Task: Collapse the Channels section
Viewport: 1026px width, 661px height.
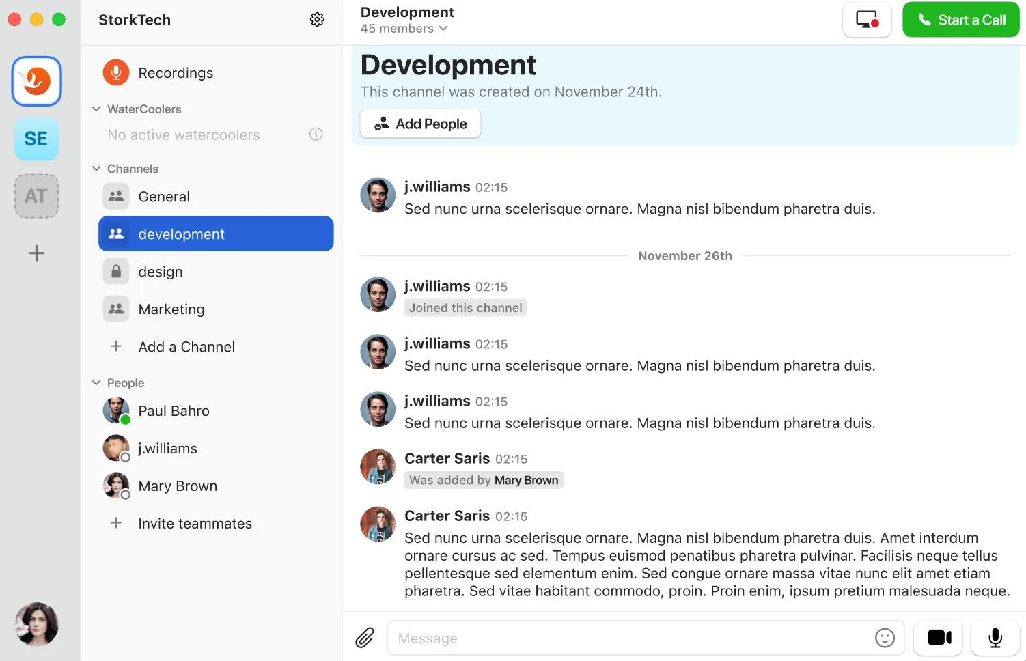Action: 96,168
